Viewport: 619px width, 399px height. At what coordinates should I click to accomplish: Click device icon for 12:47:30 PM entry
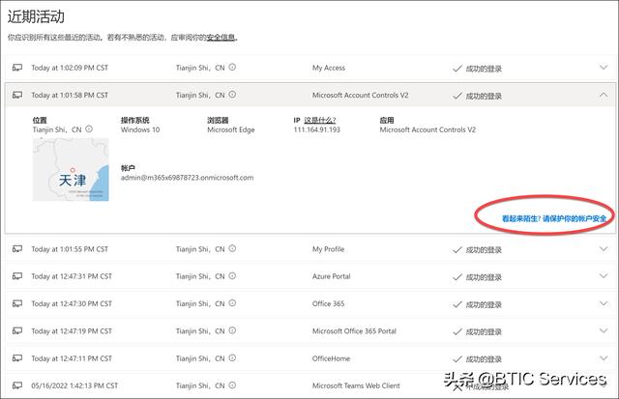pos(17,303)
